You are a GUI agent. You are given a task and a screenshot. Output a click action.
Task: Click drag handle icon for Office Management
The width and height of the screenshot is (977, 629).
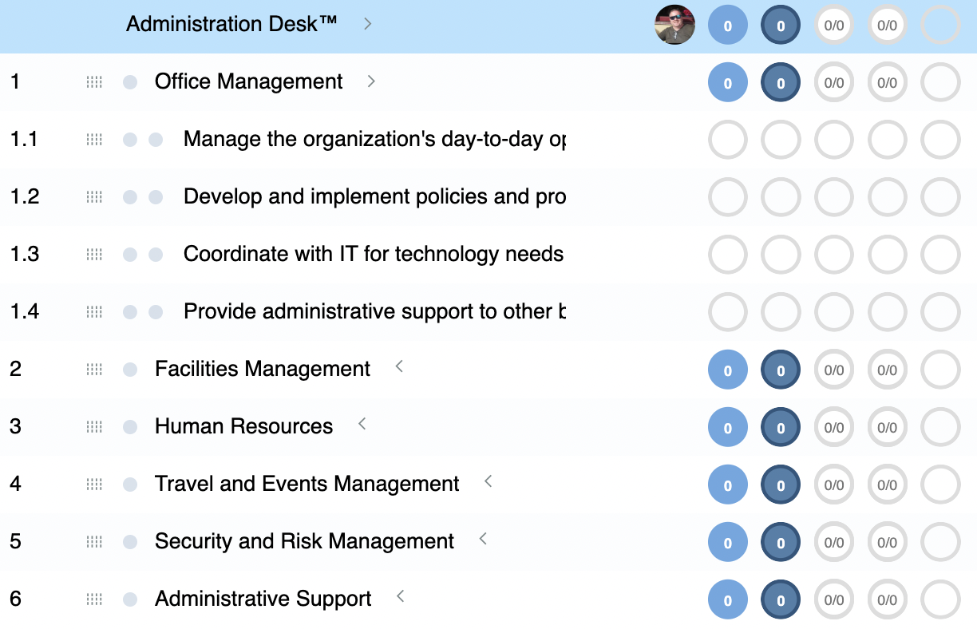94,82
